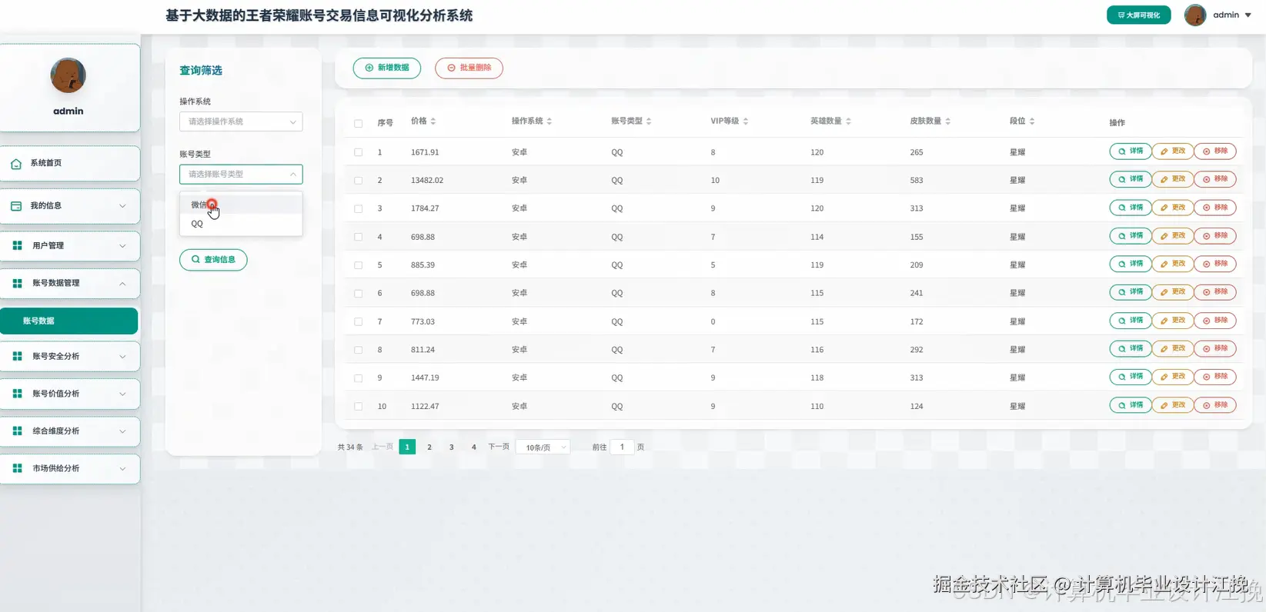Sort table by 皮肤数量 column arrows
This screenshot has width=1266, height=612.
pyautogui.click(x=947, y=121)
